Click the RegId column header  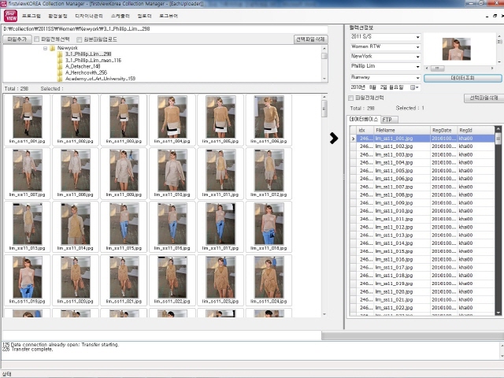pos(476,130)
